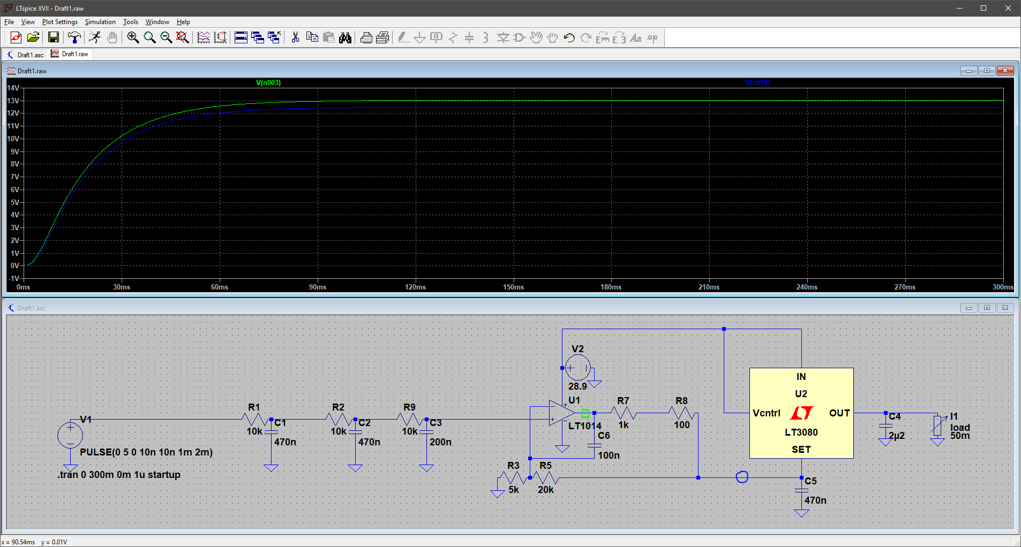Viewport: 1021px width, 547px height.
Task: Switch to Draft1.asc tab
Action: pos(25,55)
